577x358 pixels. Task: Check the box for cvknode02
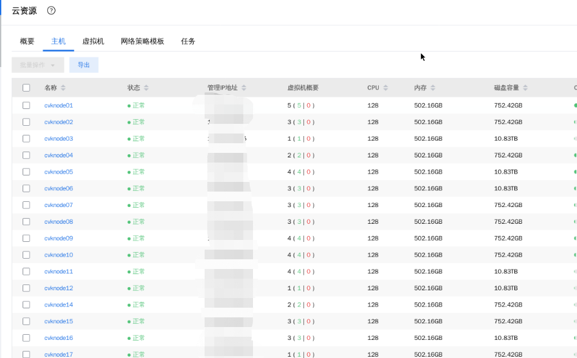[26, 122]
